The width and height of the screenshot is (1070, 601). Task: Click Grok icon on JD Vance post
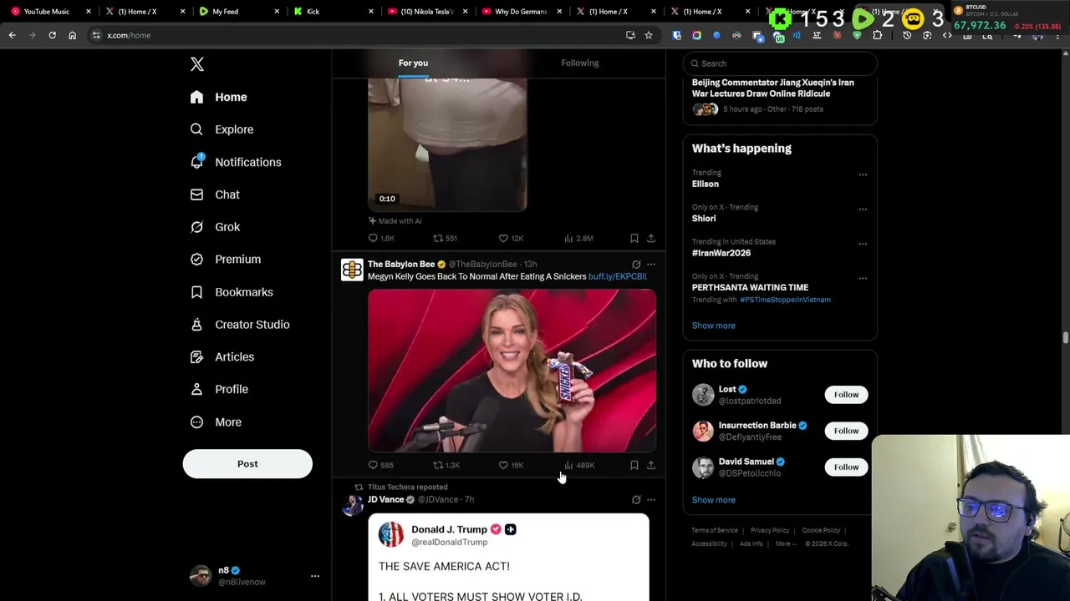[636, 500]
